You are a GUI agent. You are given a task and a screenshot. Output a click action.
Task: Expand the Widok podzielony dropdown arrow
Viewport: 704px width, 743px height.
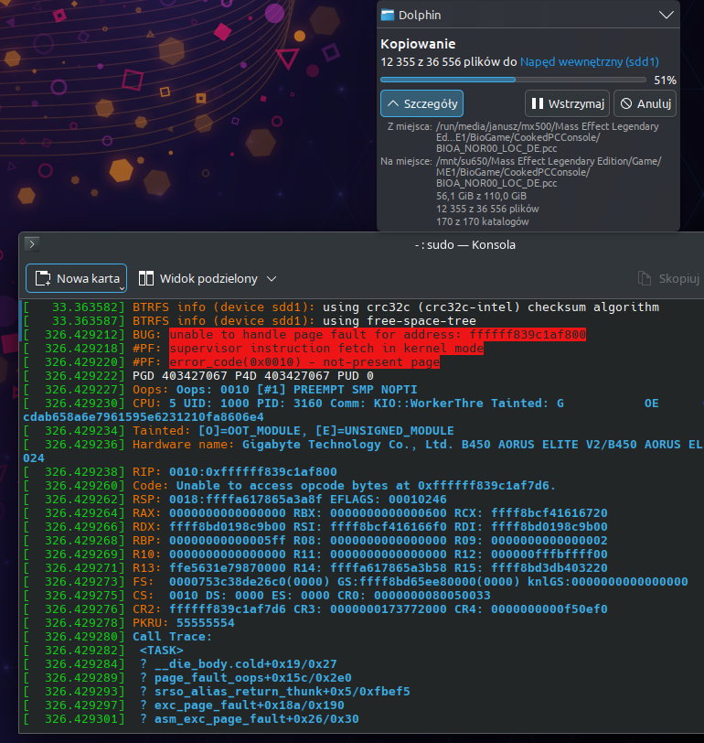[x=272, y=278]
